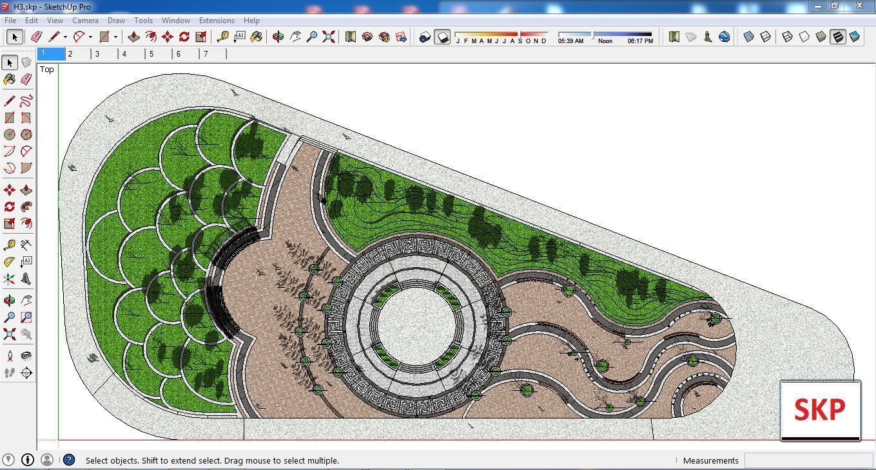This screenshot has height=470, width=876.
Task: Expand the Arc tool dropdown arrow
Action: tap(90, 37)
